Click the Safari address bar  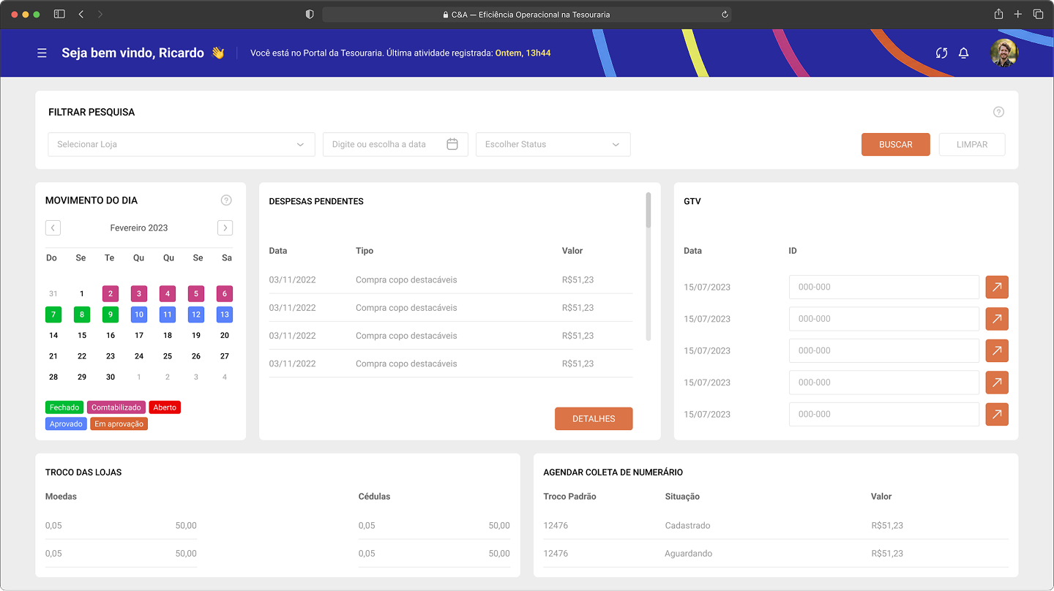coord(526,14)
